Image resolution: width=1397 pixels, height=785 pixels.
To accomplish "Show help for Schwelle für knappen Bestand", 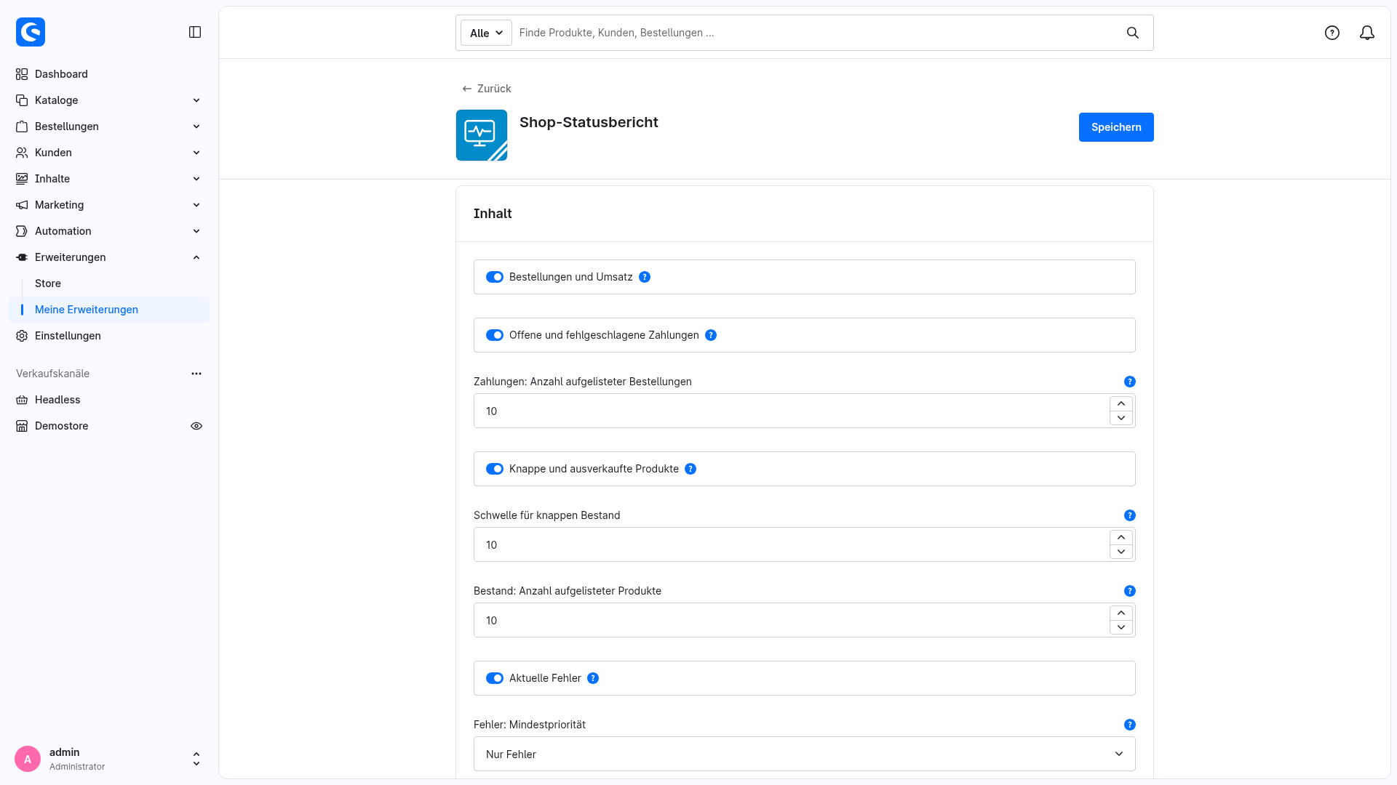I will tap(1130, 515).
